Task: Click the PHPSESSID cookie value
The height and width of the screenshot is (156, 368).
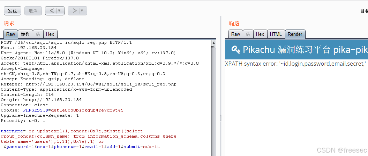Action: (x=87, y=110)
